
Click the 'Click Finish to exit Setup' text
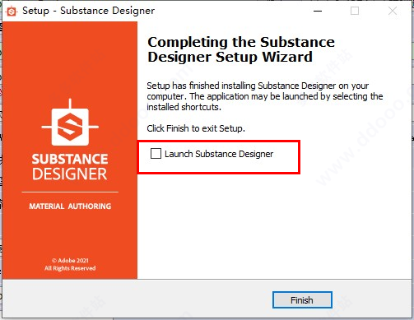(x=196, y=128)
